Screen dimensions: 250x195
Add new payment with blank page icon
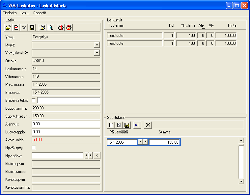click(111, 125)
